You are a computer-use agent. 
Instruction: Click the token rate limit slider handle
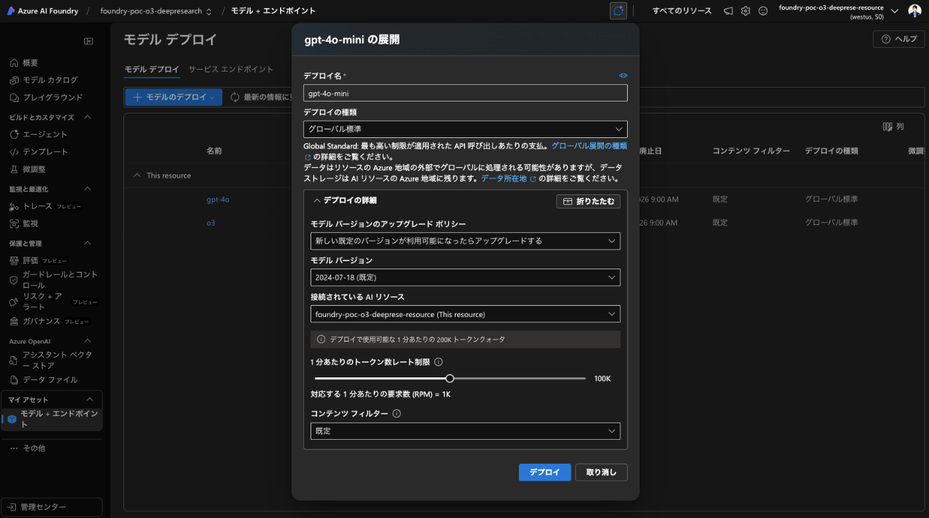point(450,379)
